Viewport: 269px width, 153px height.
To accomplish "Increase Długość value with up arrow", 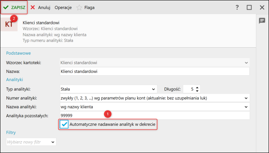I will coord(197,88).
